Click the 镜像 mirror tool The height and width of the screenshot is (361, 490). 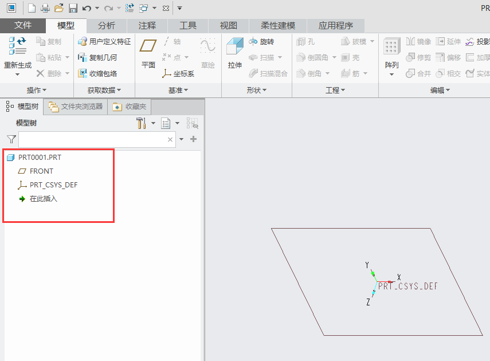click(x=418, y=42)
